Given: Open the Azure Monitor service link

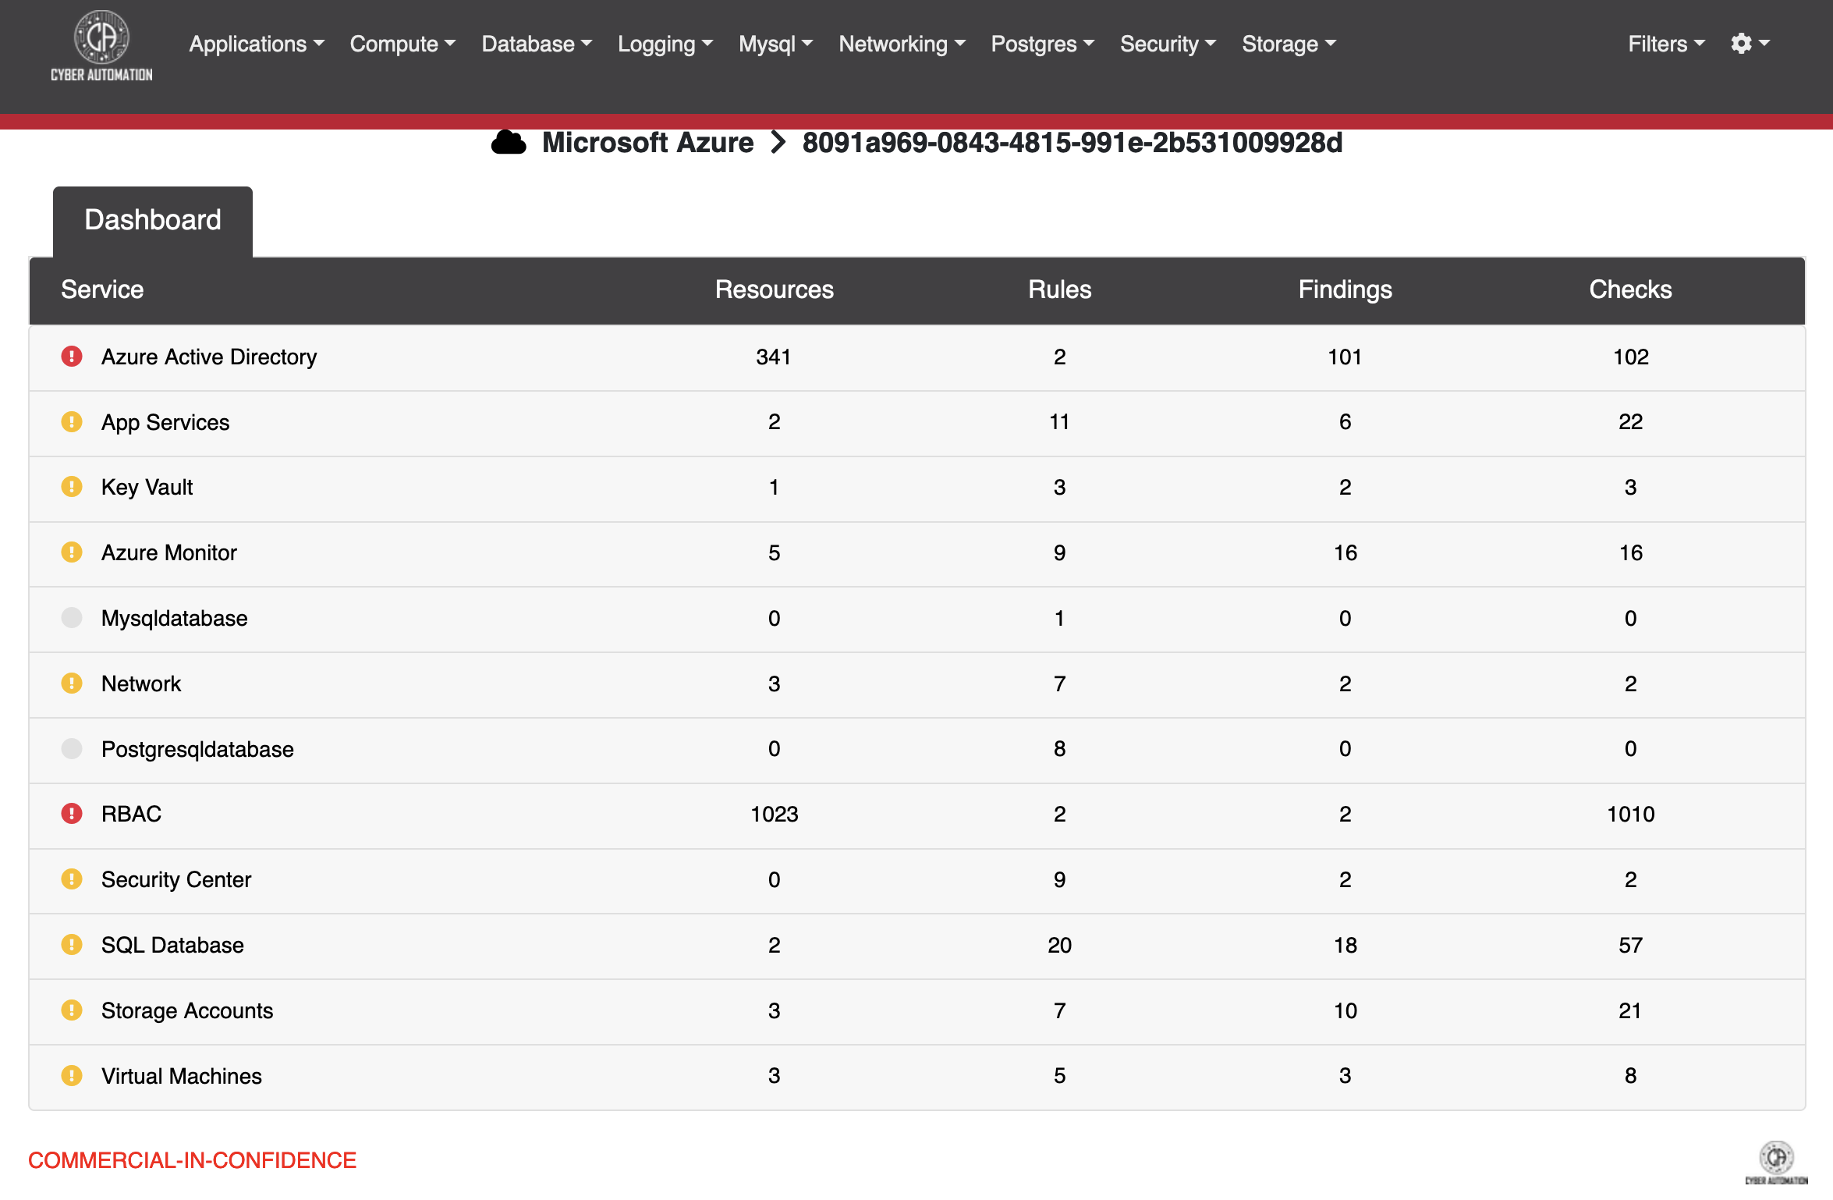Looking at the screenshot, I should point(168,552).
